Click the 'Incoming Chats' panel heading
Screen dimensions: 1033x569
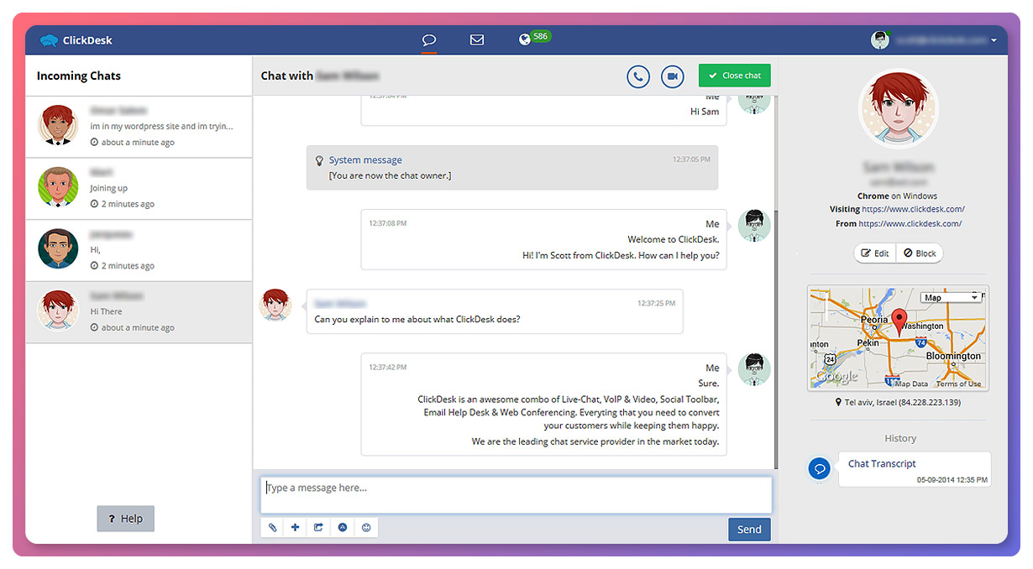79,76
